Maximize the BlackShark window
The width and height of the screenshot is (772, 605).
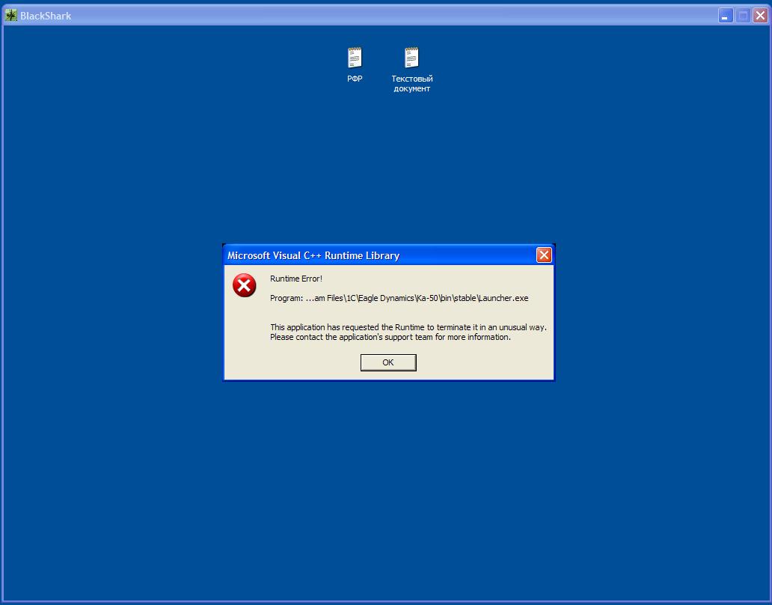click(743, 16)
